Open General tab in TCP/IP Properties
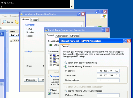 click(65, 46)
